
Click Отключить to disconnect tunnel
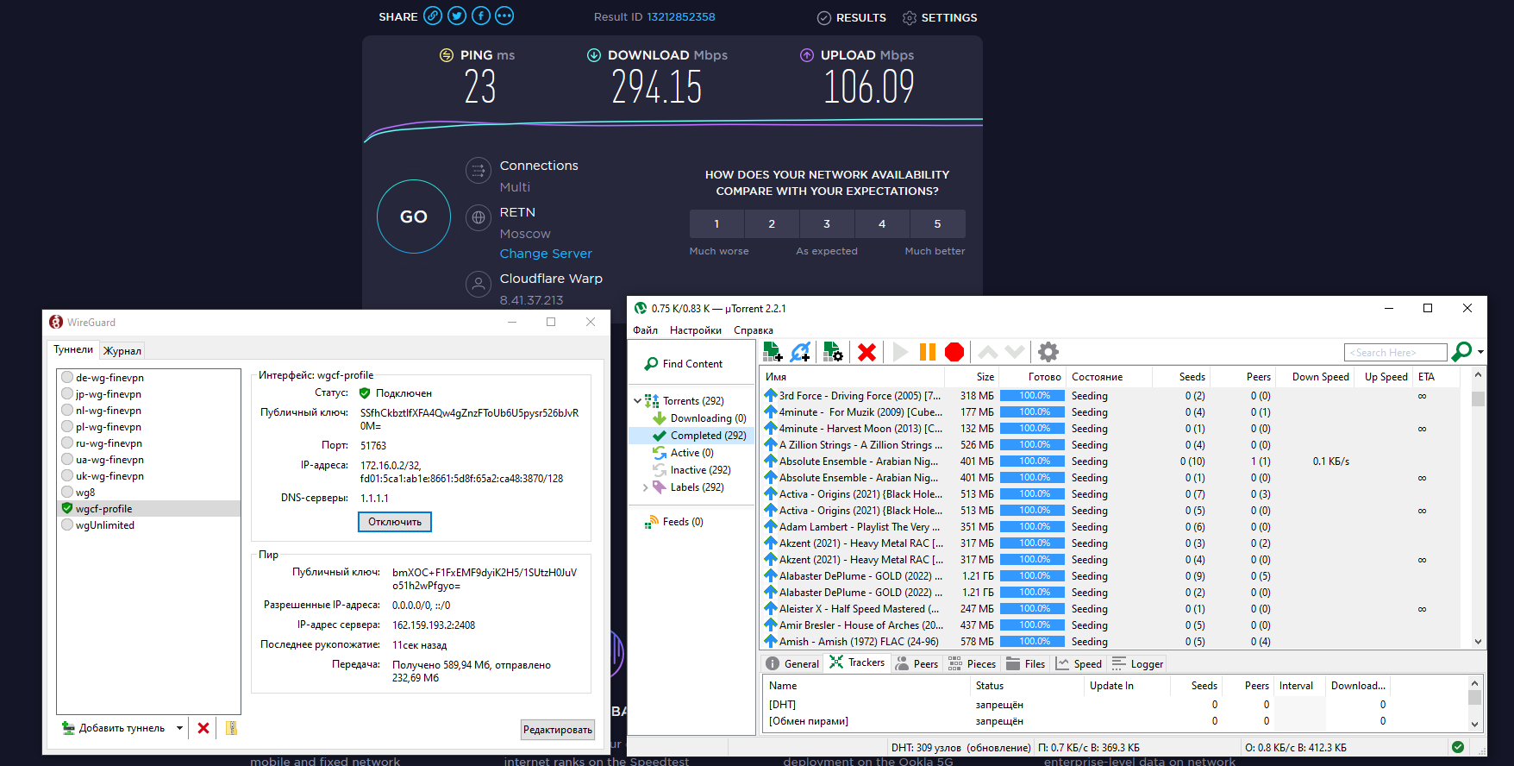(395, 522)
